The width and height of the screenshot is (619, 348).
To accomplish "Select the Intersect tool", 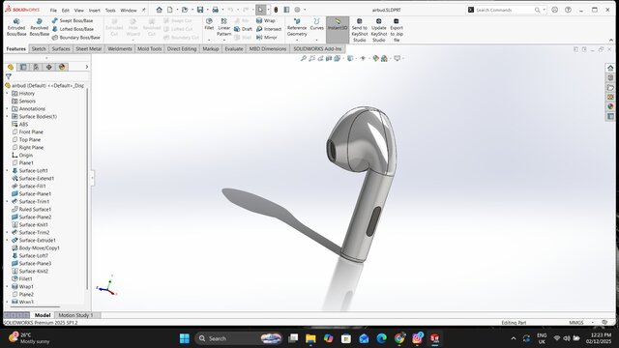I will coord(269,29).
